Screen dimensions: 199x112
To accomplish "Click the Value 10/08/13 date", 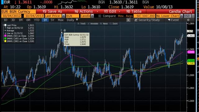I will click(158, 7).
